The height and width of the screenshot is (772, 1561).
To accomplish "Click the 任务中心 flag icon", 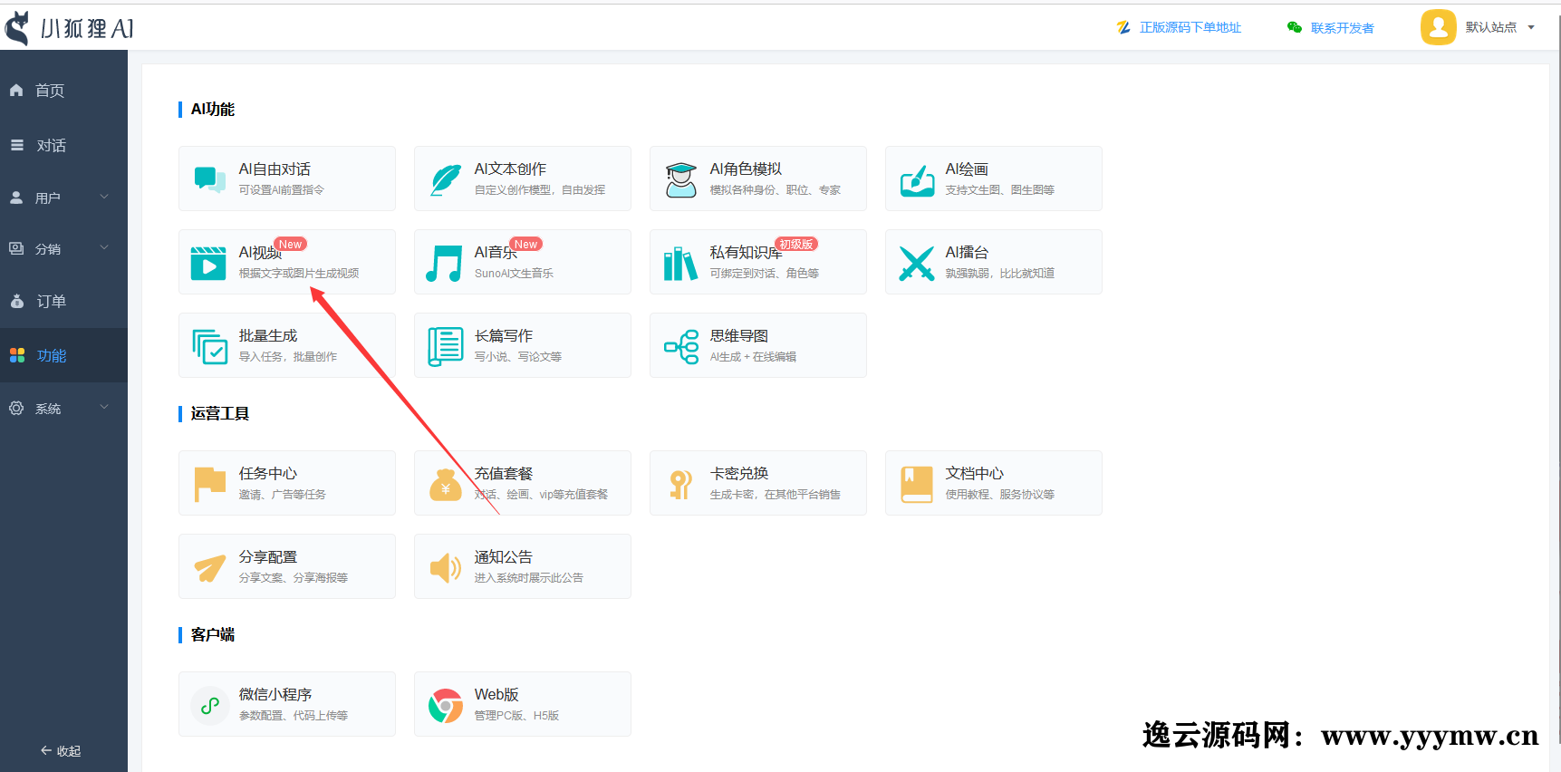I will click(210, 484).
